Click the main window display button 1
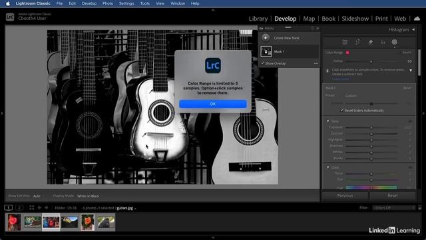This screenshot has width=426, height=240. point(9,207)
